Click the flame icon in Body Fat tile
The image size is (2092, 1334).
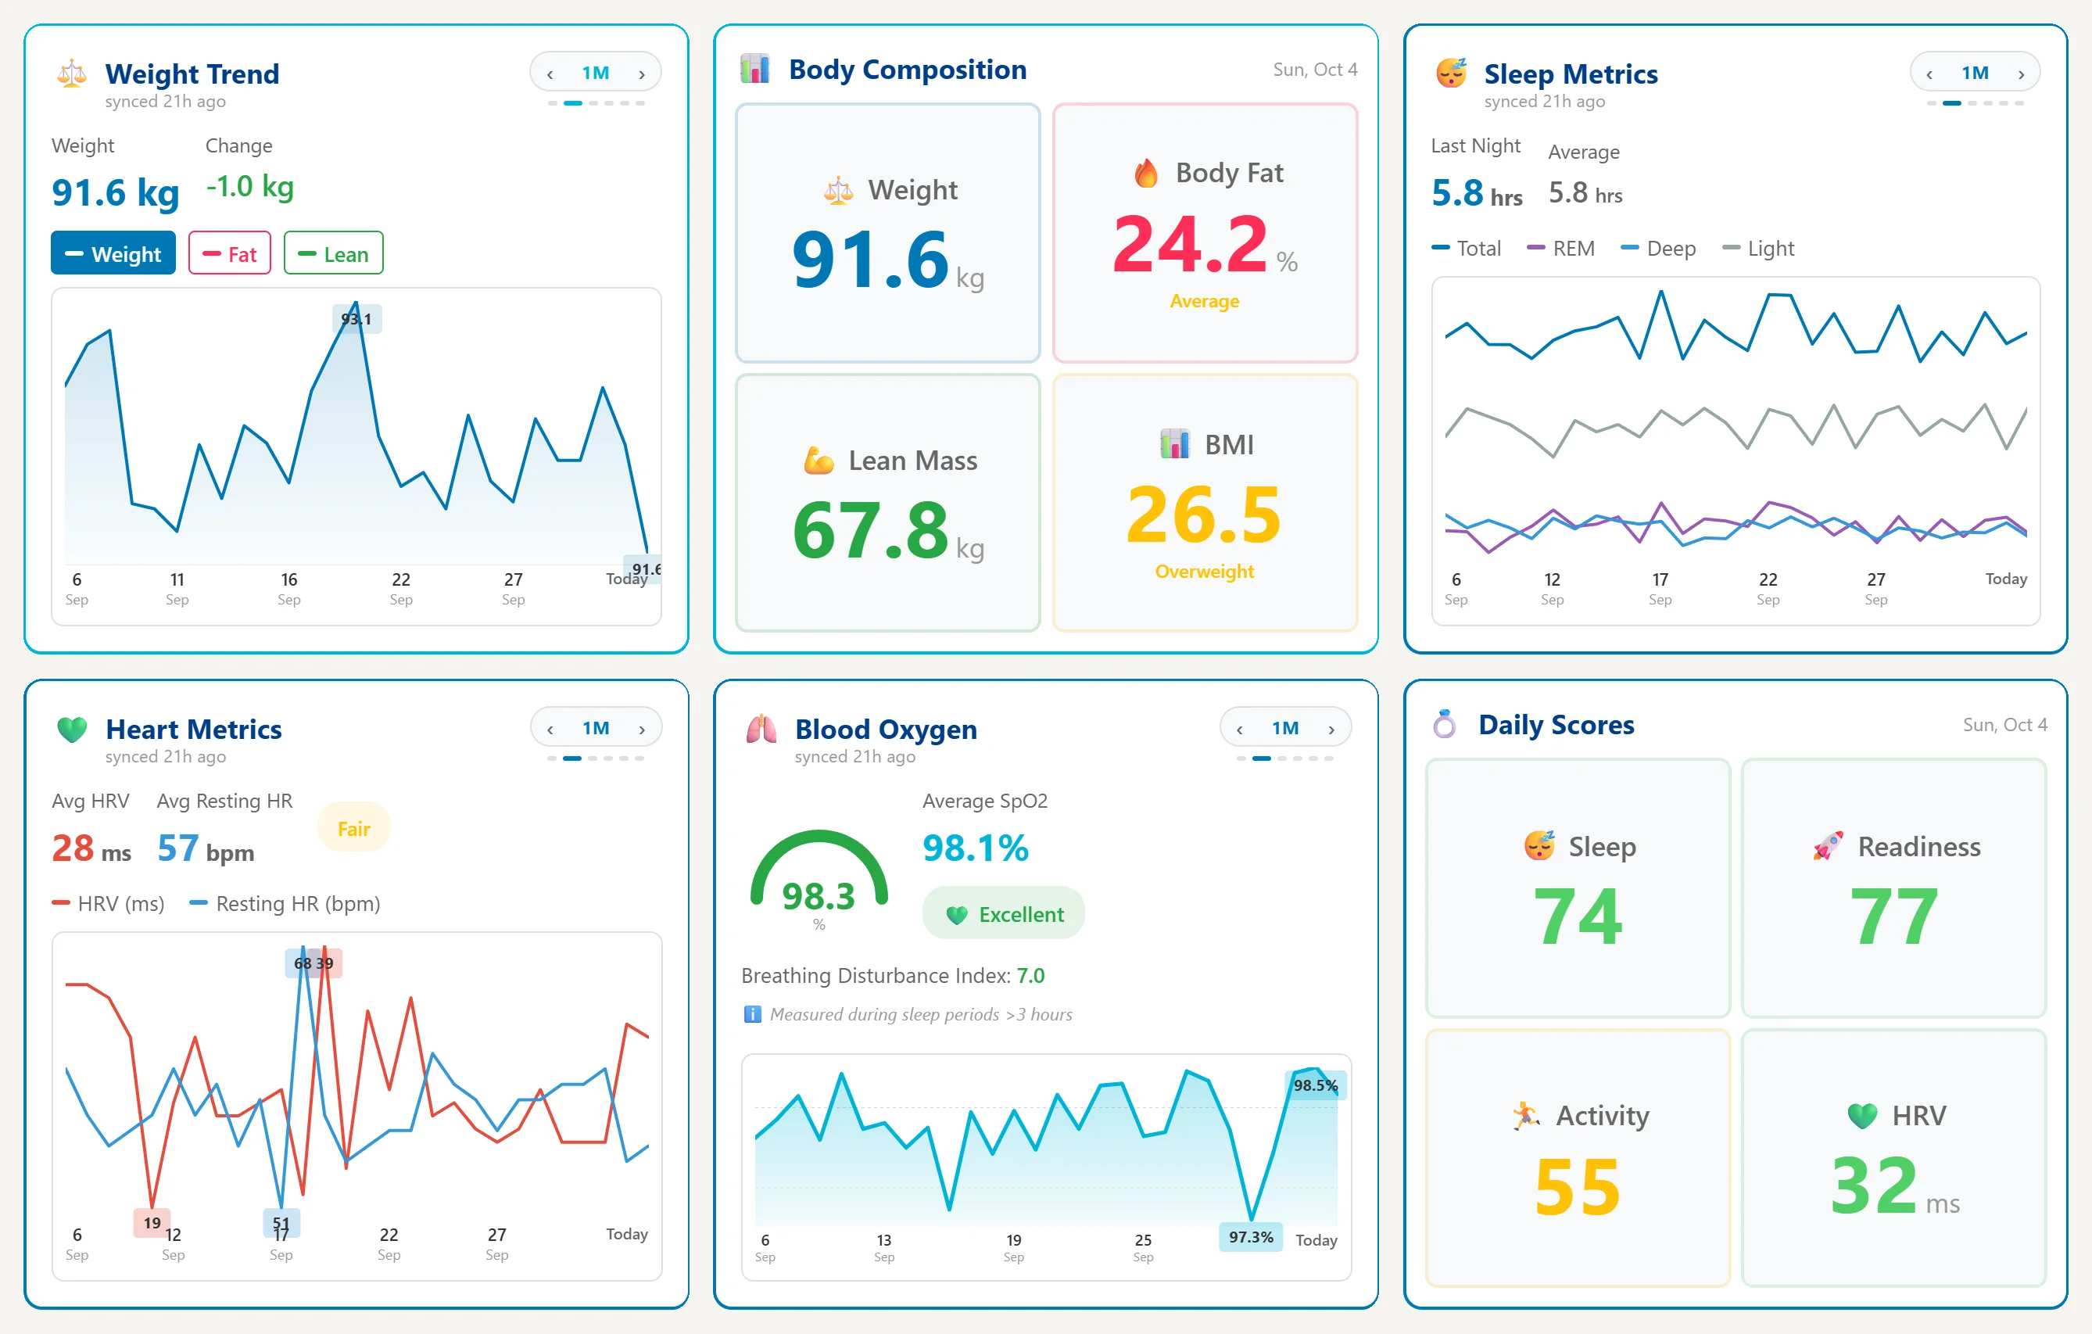[1146, 173]
